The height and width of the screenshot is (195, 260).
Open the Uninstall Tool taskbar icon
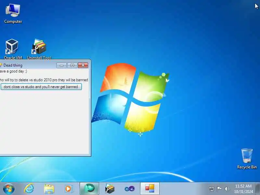(110, 189)
